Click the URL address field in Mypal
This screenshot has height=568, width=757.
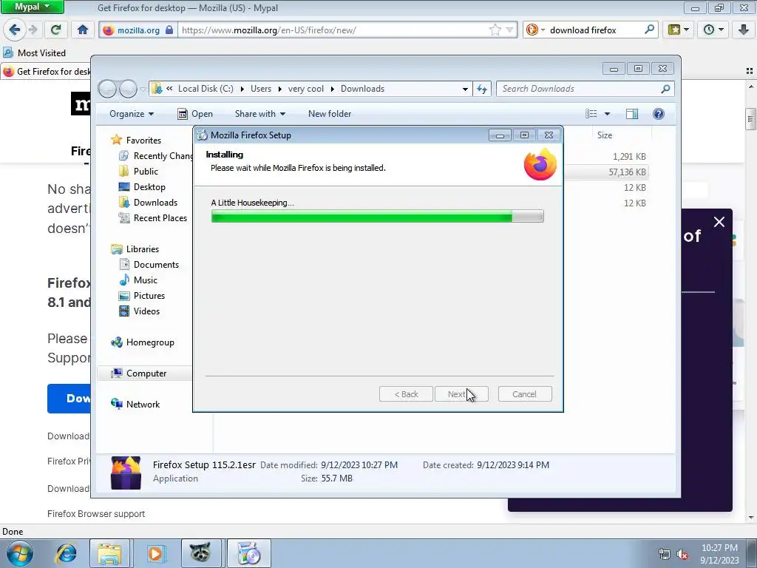[333, 30]
